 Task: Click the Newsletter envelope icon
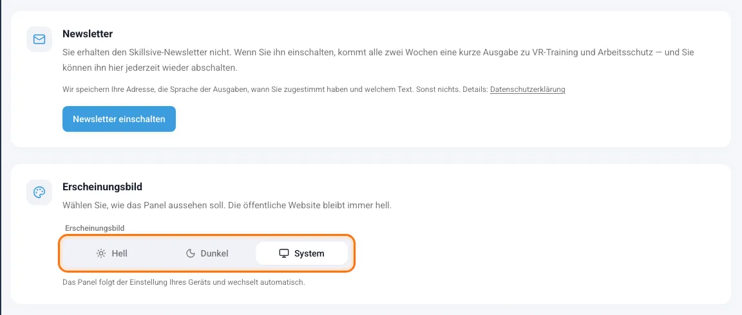(39, 39)
